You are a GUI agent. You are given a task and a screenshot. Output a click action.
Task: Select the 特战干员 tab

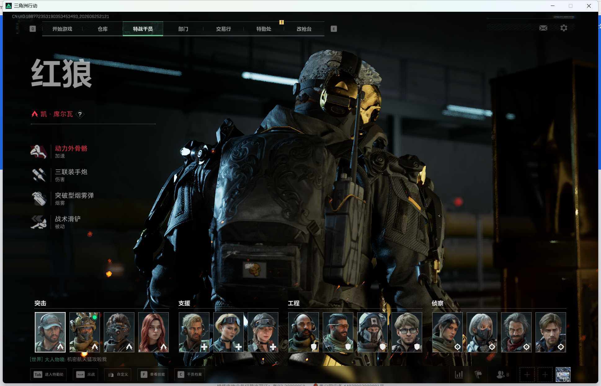click(143, 29)
